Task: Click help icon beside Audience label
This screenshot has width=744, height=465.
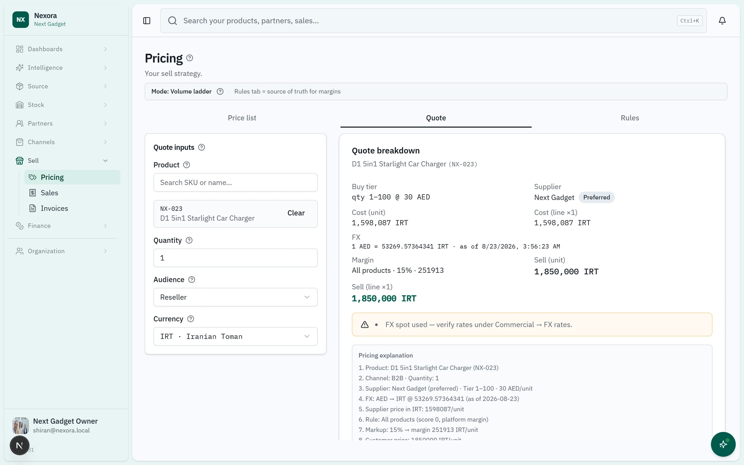Action: pos(191,280)
